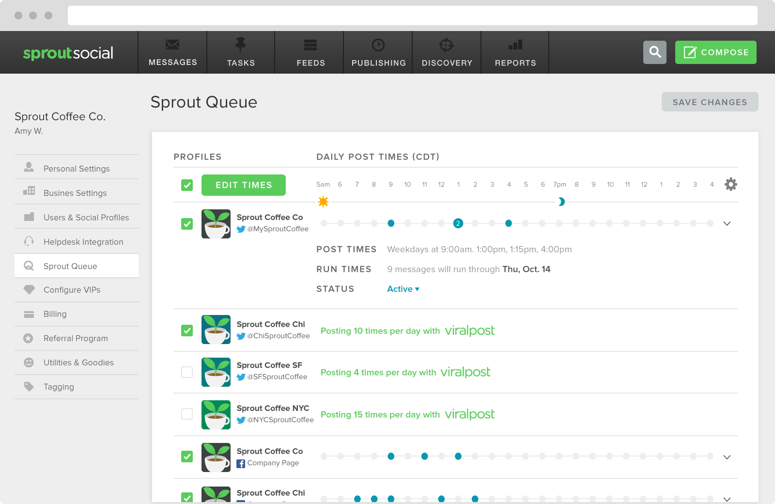Open Referral Program in sidebar

[x=77, y=338]
